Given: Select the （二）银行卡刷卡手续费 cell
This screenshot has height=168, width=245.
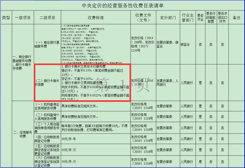Looking at the screenshot, I should click(47, 82).
